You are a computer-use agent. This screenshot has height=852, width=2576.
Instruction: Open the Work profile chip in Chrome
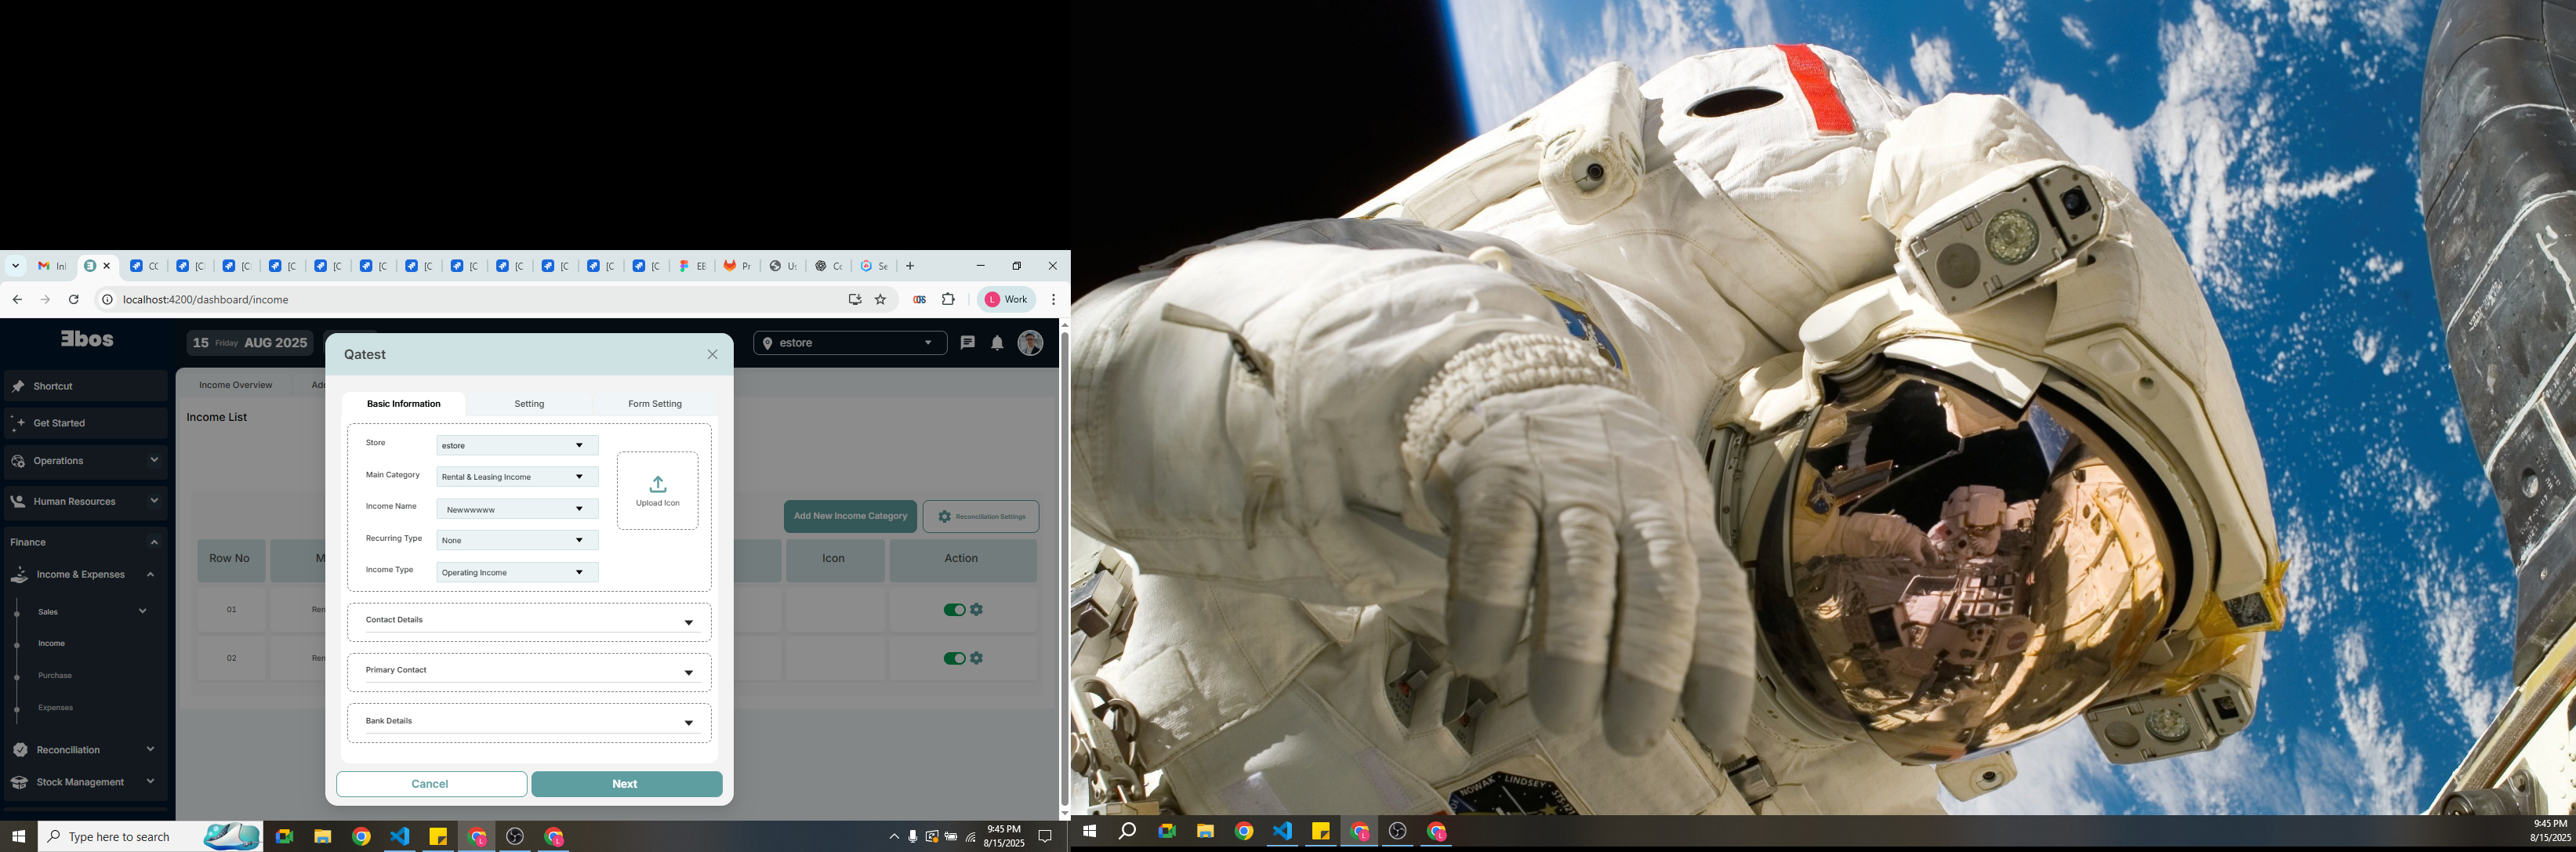[1006, 299]
